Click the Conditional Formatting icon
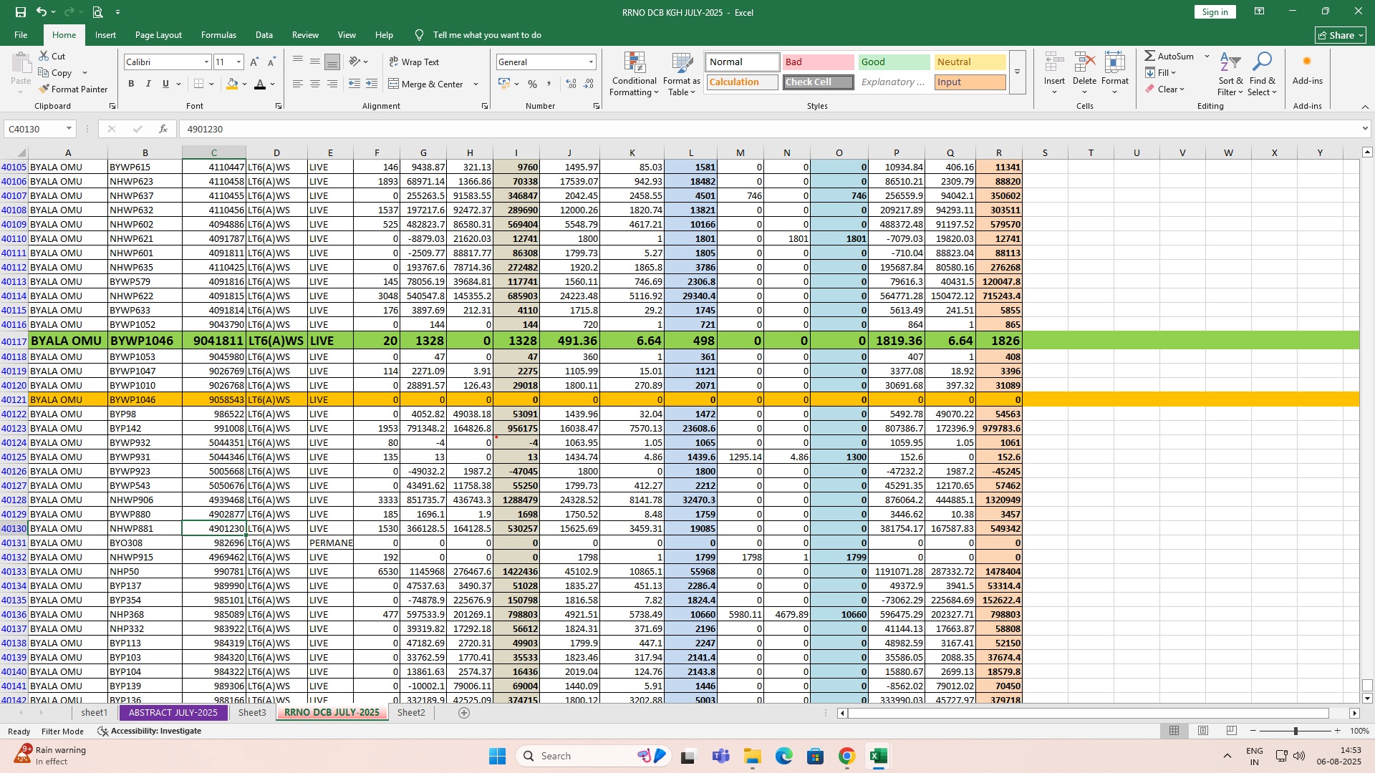 tap(634, 63)
